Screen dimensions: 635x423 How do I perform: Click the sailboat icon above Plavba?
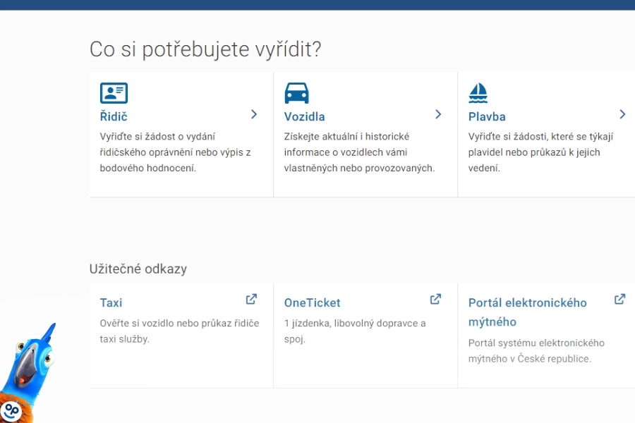pos(478,93)
